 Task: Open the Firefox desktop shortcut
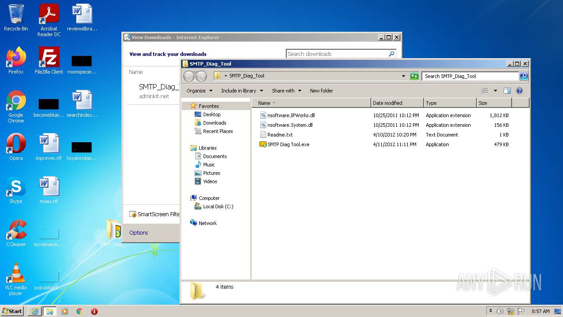tap(16, 61)
